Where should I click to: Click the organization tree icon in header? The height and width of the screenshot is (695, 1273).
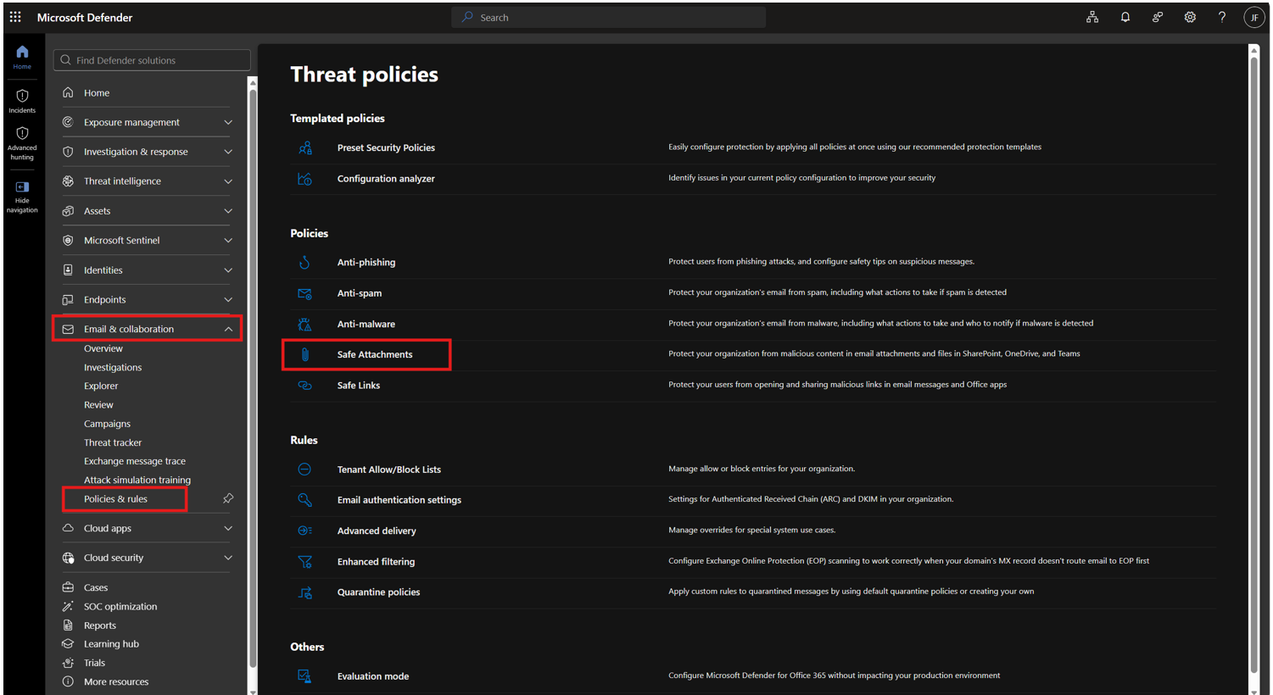click(x=1092, y=17)
